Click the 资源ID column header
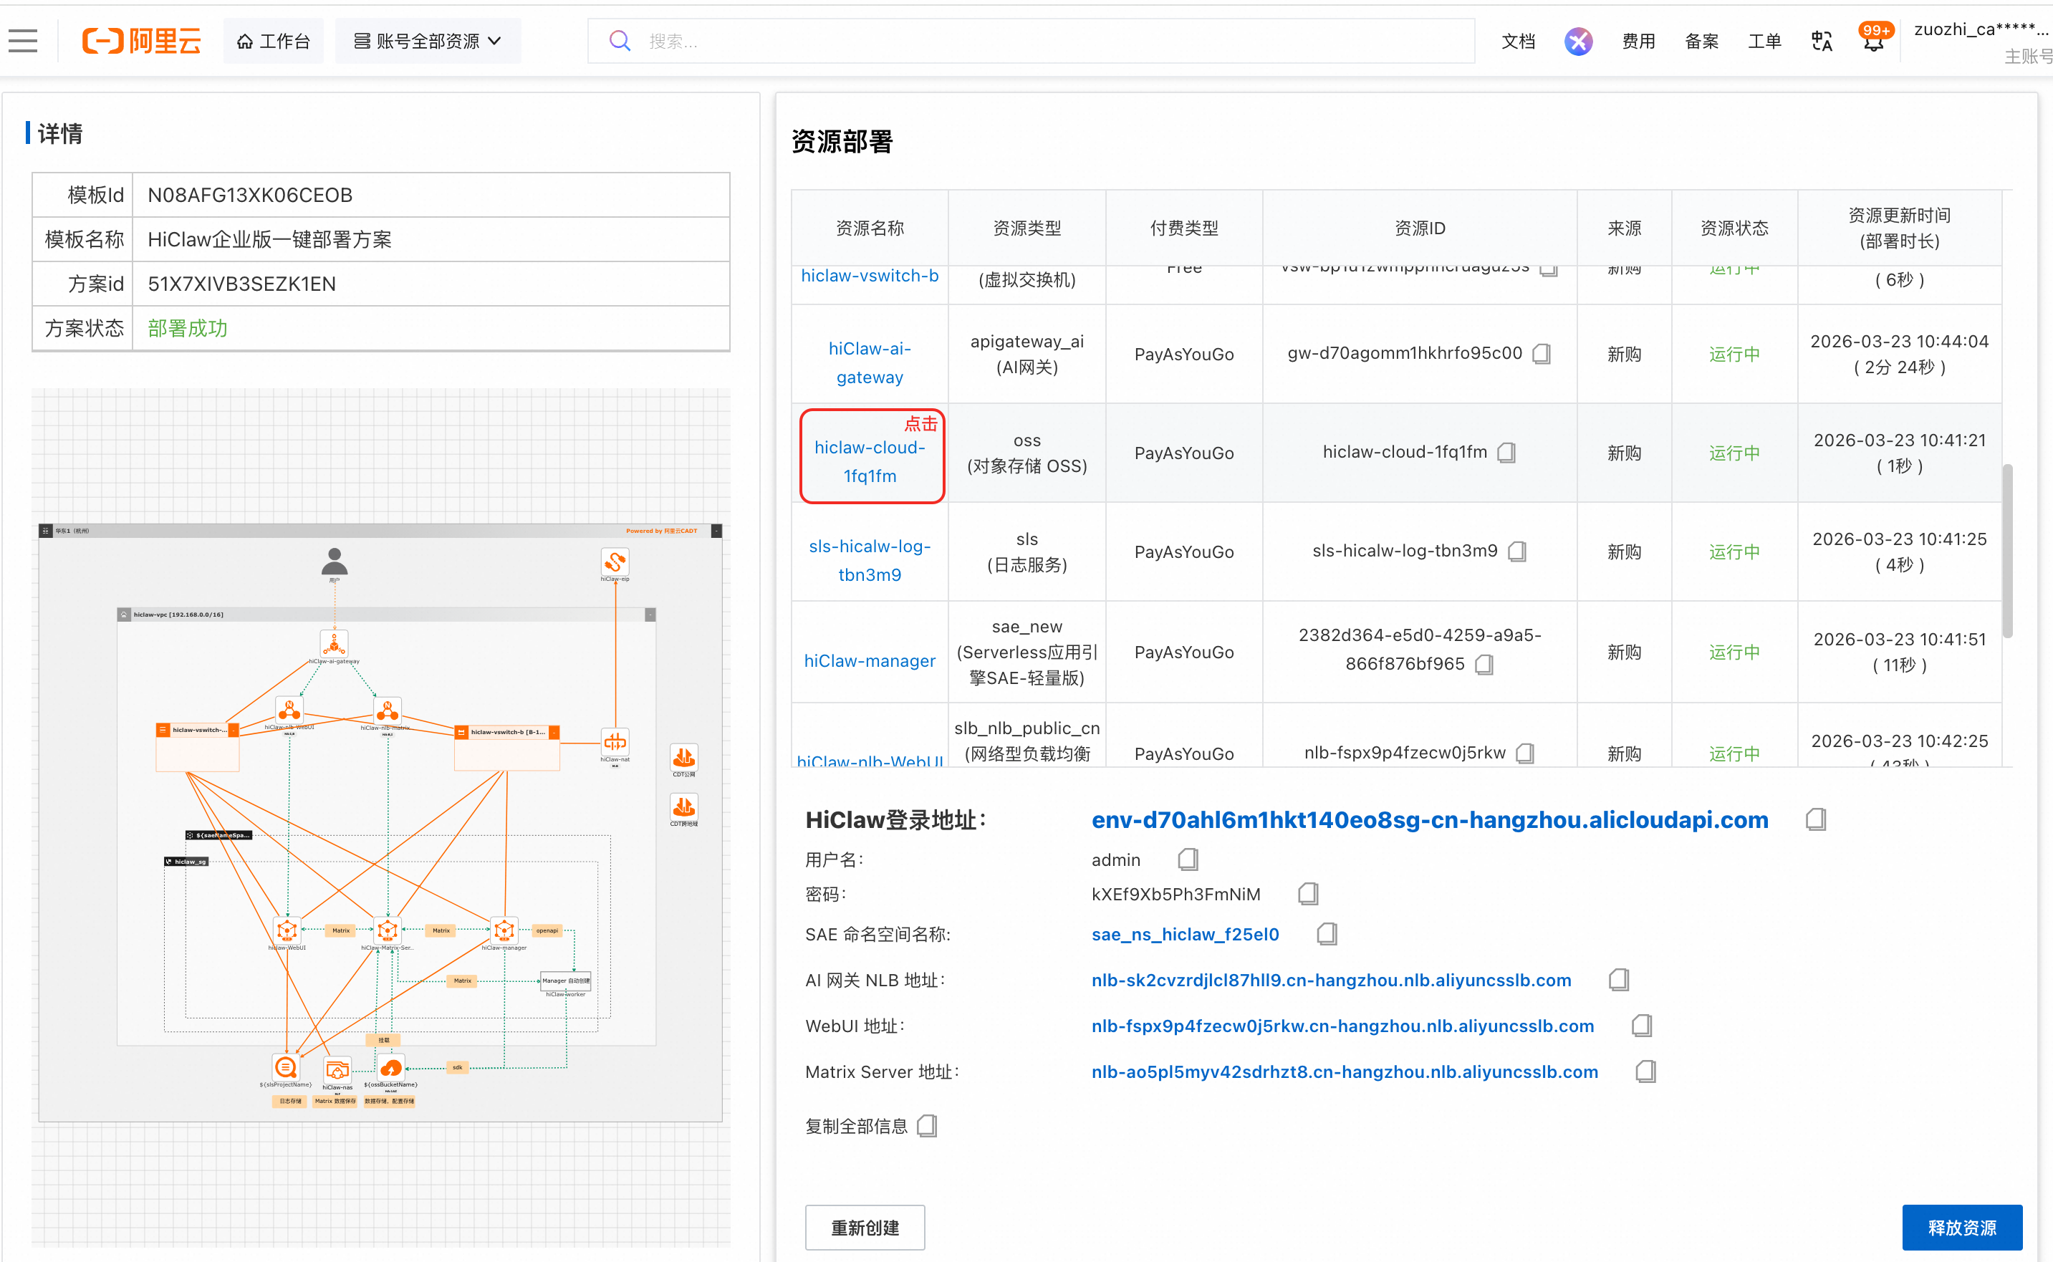This screenshot has height=1262, width=2053. pos(1420,228)
